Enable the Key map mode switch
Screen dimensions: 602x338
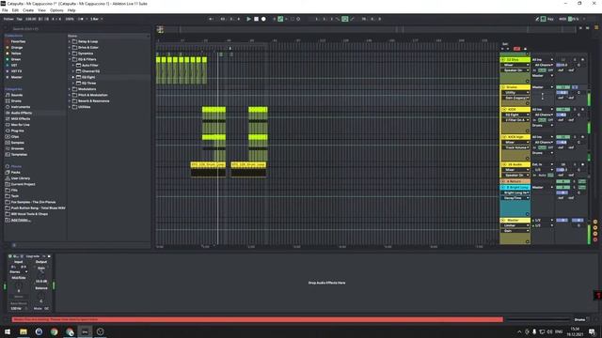pos(550,19)
